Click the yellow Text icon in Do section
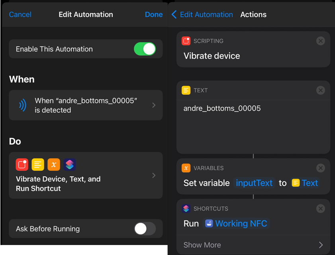335x255 pixels. click(x=38, y=164)
